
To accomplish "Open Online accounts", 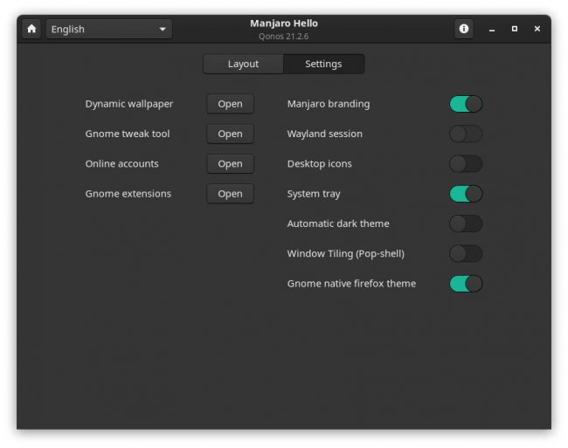I will tap(230, 164).
